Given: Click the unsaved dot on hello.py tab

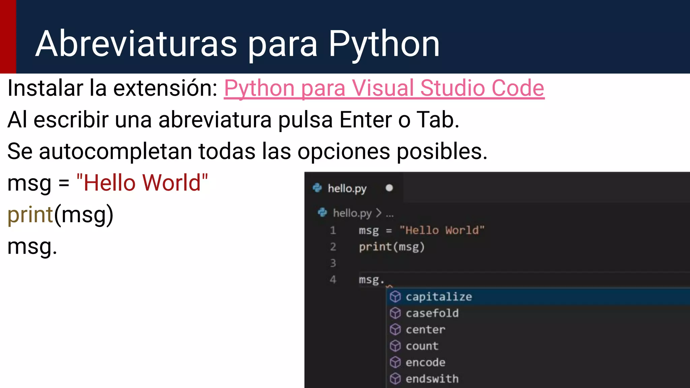Looking at the screenshot, I should [389, 188].
